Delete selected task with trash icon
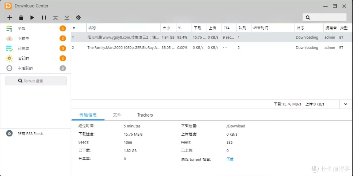Viewport: 353px width, 176px height. click(21, 18)
